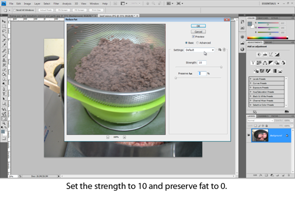Click the Levels adjustment icon
Viewport: 295px width, 222px height.
pyautogui.click(x=265, y=55)
